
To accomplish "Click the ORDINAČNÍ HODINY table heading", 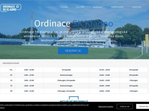I will pos(11,63).
